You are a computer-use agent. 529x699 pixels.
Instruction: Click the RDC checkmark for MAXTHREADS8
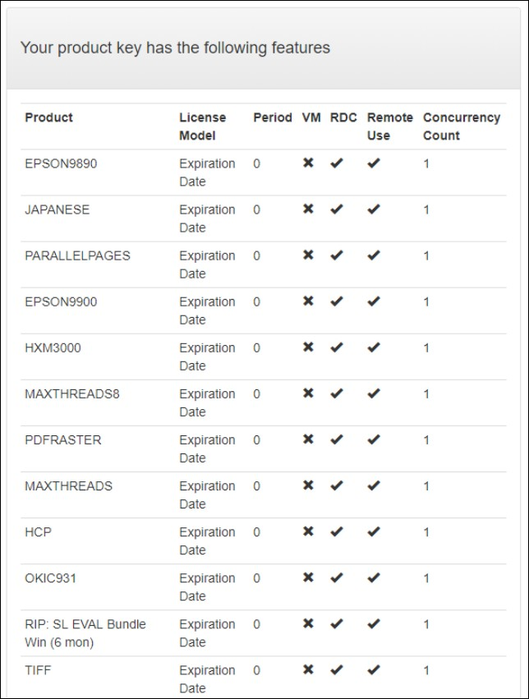pos(336,393)
